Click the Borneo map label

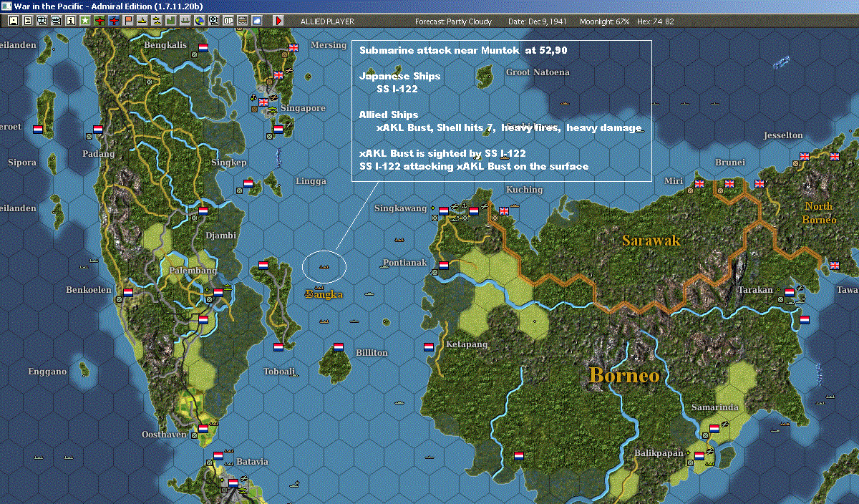(x=624, y=375)
